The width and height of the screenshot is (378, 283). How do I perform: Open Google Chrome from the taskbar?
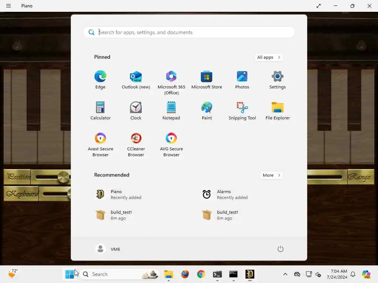[x=201, y=274]
